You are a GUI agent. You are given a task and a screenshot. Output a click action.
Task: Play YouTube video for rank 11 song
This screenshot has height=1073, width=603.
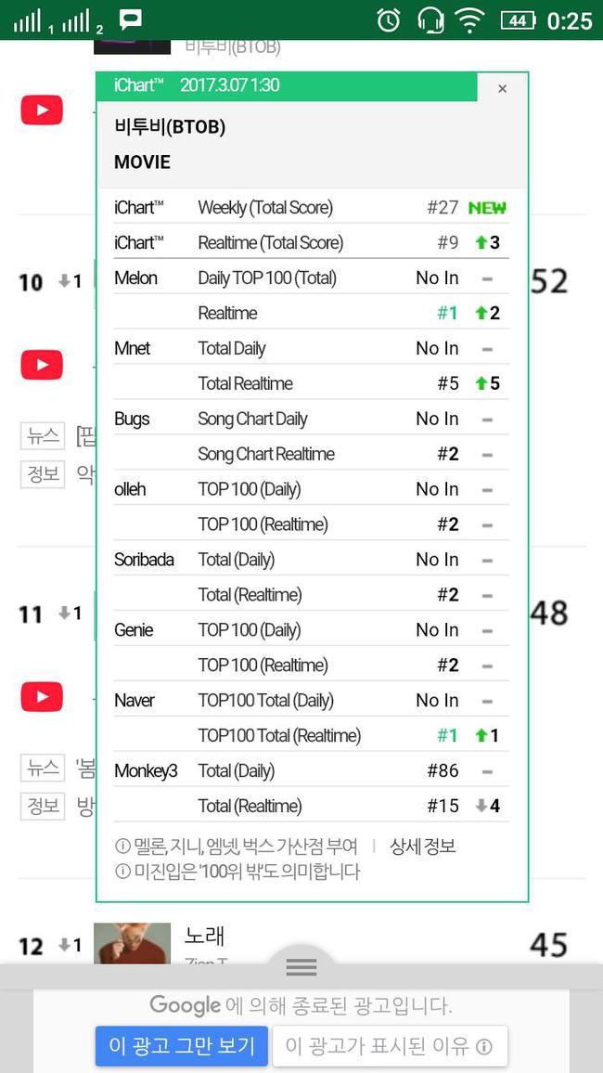pos(42,697)
